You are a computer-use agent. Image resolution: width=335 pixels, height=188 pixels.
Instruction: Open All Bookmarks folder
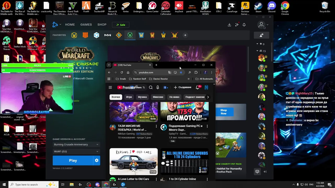pyautogui.click(x=204, y=79)
